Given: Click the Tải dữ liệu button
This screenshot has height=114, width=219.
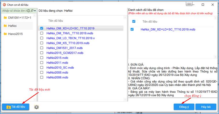Looking at the screenshot, I should [16, 107].
